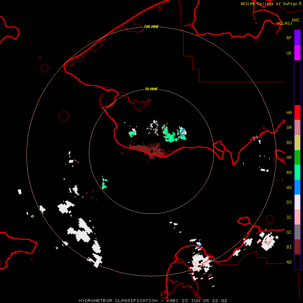Screen dimensions: 303x303
Task: Click the NEXLAB-College of DuPage text
Action: 269,4
